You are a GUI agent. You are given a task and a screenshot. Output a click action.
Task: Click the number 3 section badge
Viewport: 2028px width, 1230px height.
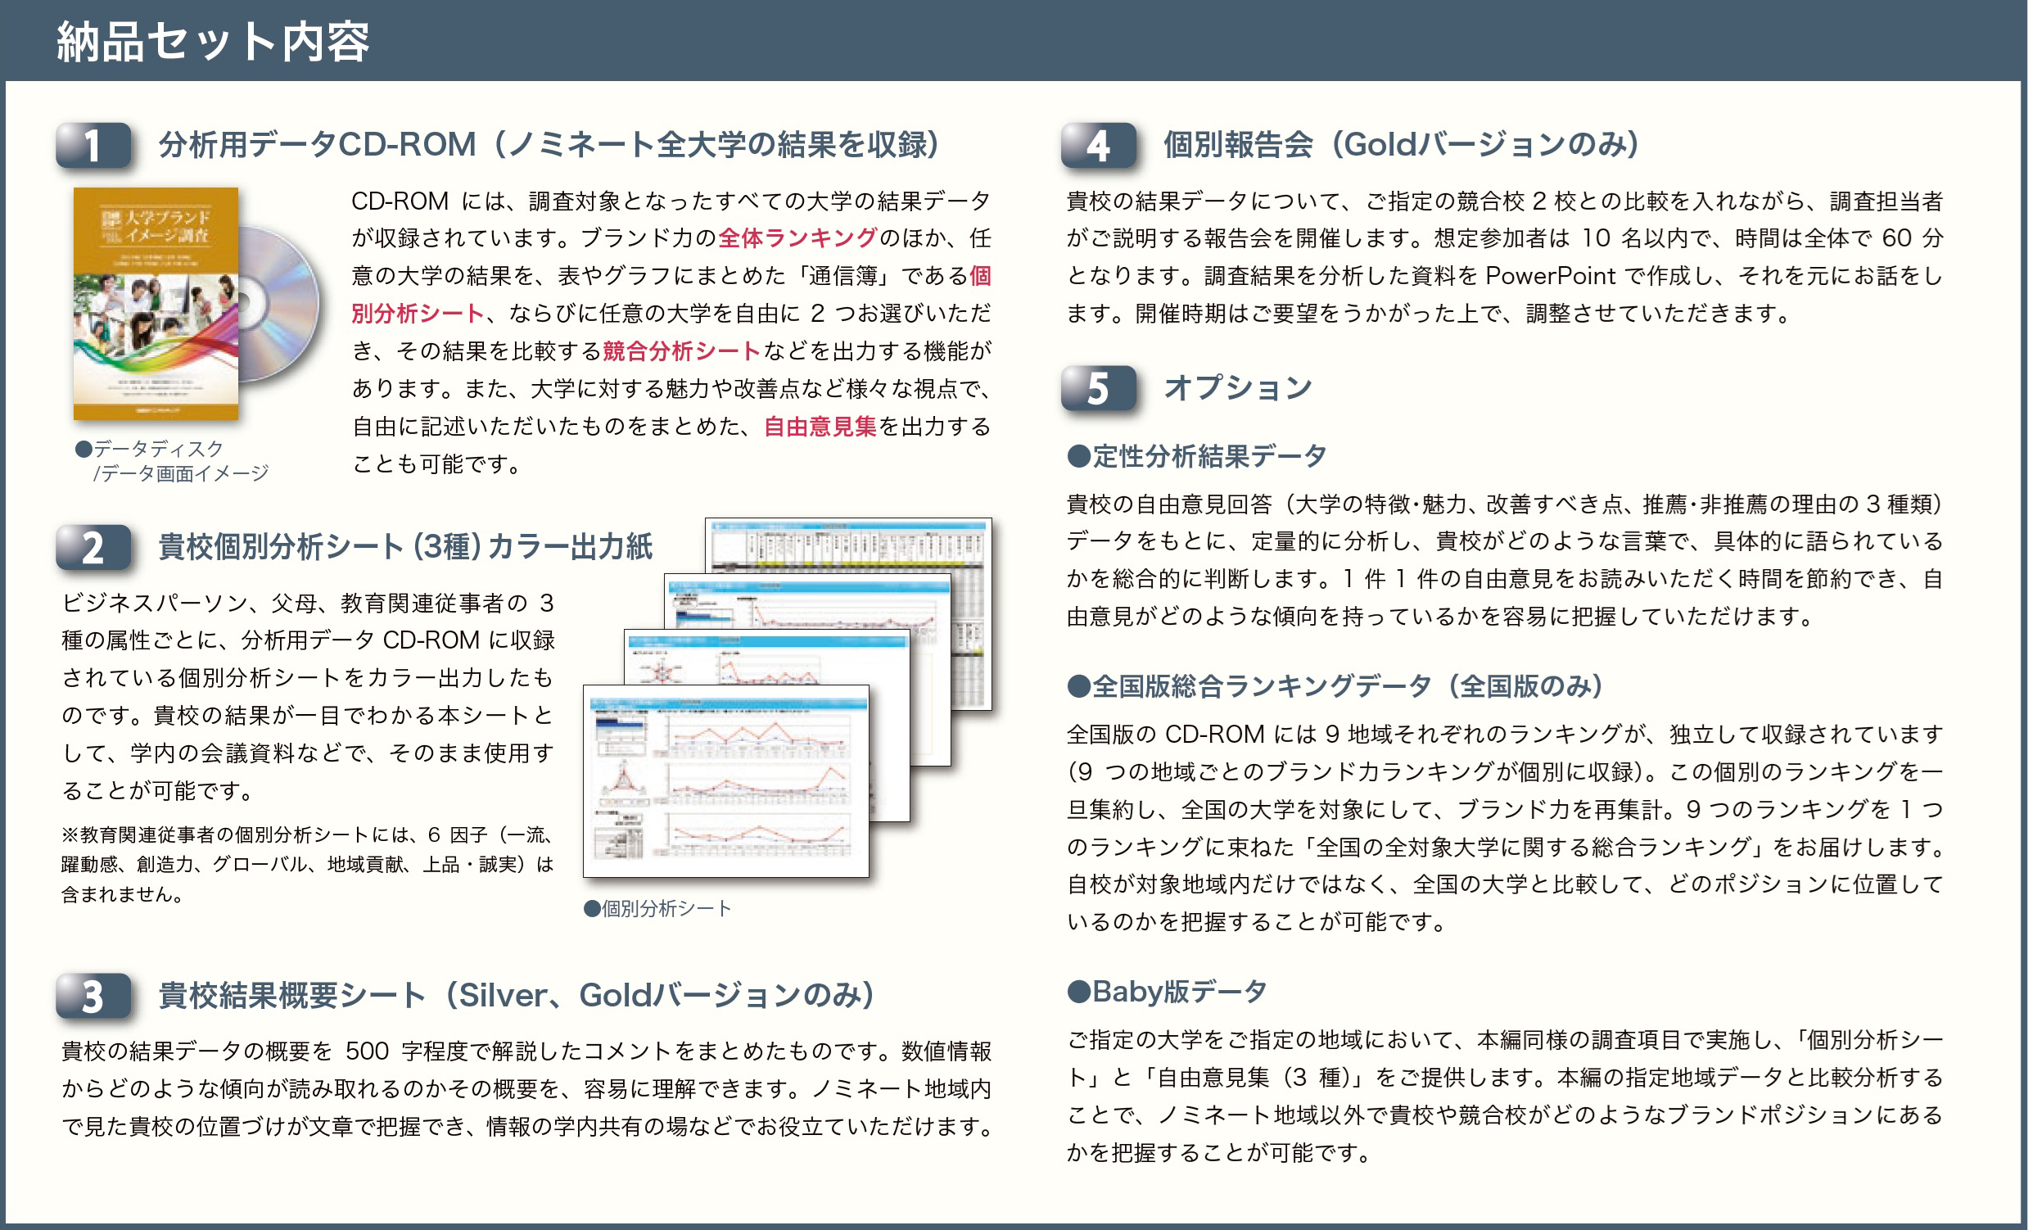click(x=93, y=996)
